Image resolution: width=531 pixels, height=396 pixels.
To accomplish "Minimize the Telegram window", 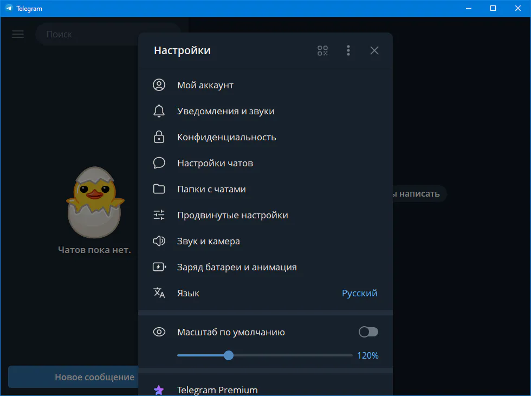I will pos(469,8).
